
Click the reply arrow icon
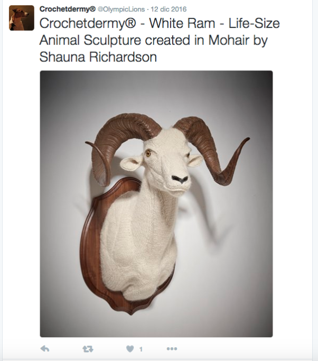pos(45,349)
